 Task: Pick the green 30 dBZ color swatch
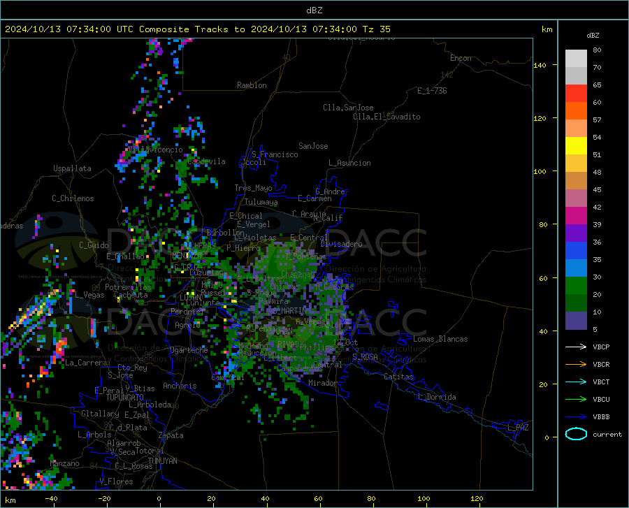[576, 286]
